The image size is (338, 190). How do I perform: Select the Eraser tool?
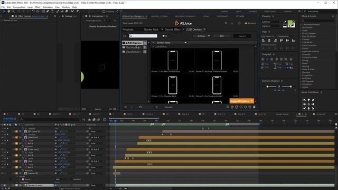click(x=67, y=11)
